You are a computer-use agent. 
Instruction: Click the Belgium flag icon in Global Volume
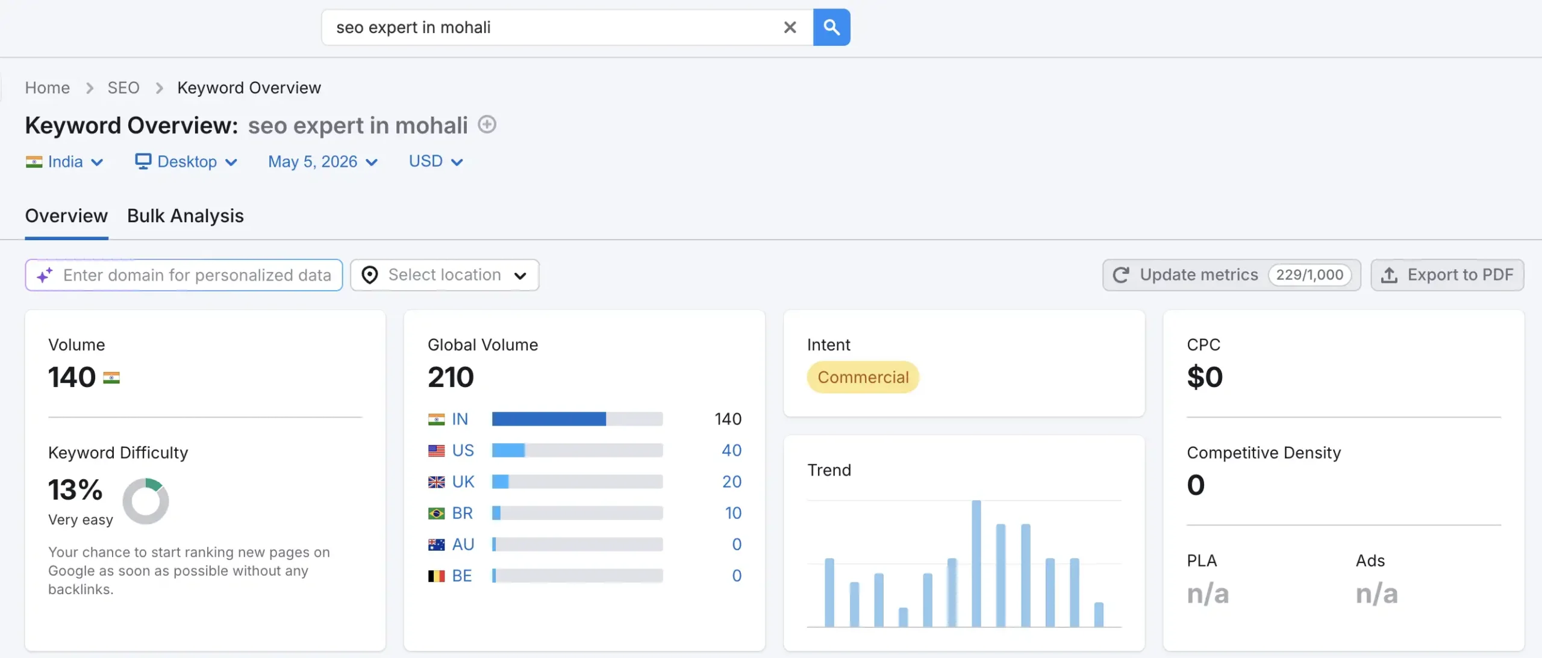[436, 576]
